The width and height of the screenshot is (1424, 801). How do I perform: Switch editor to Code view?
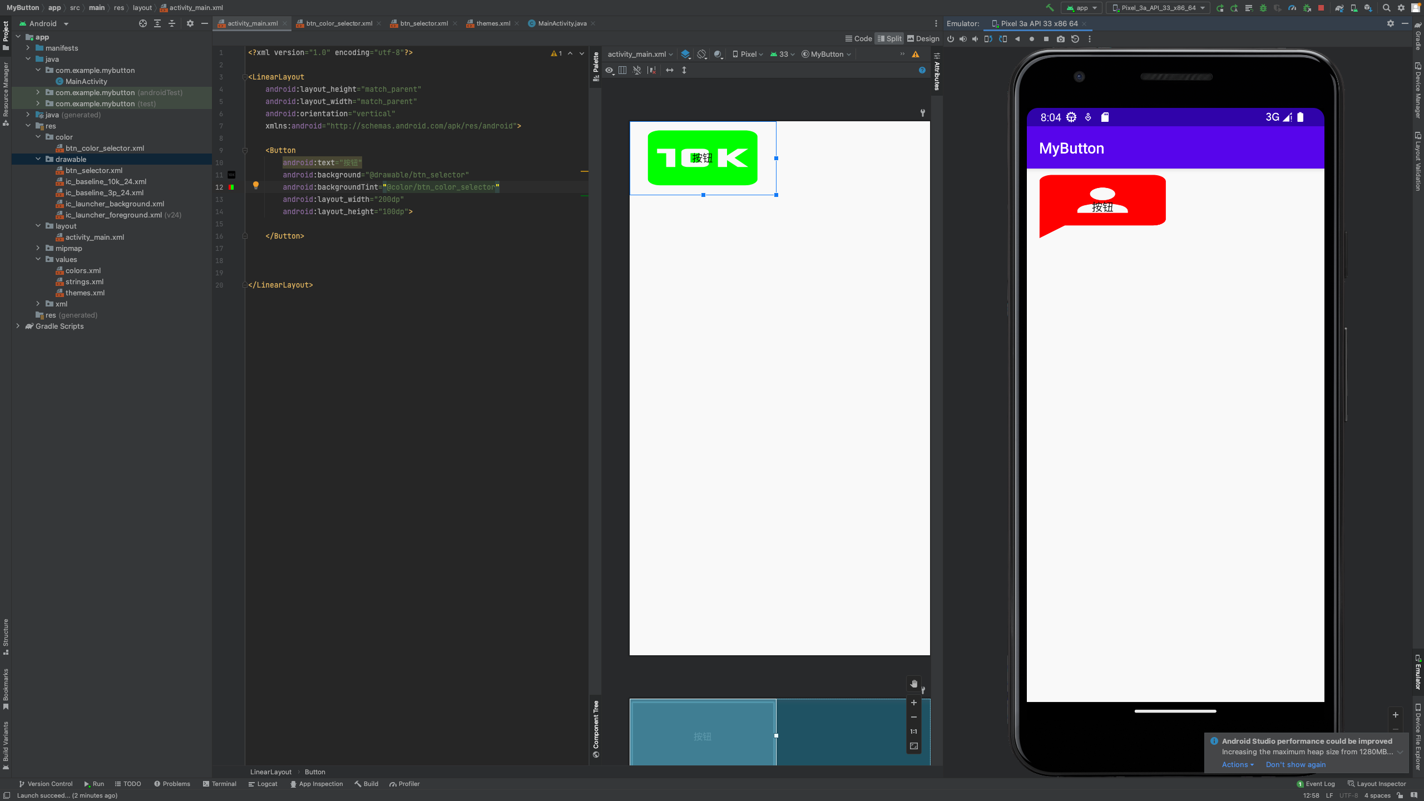click(x=858, y=38)
